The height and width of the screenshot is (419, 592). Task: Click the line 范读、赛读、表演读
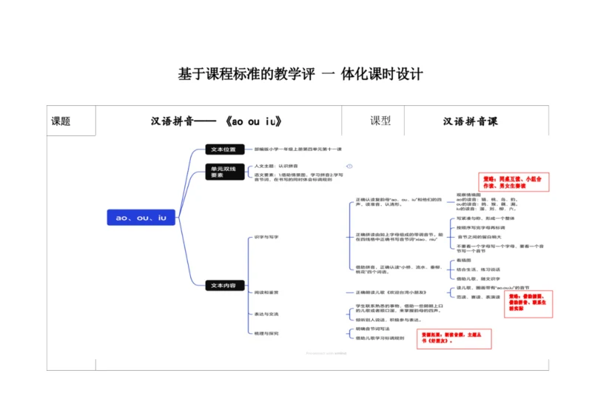tap(478, 298)
